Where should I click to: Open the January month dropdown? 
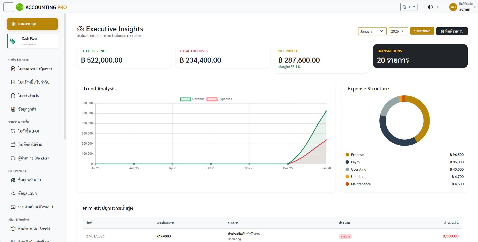372,31
